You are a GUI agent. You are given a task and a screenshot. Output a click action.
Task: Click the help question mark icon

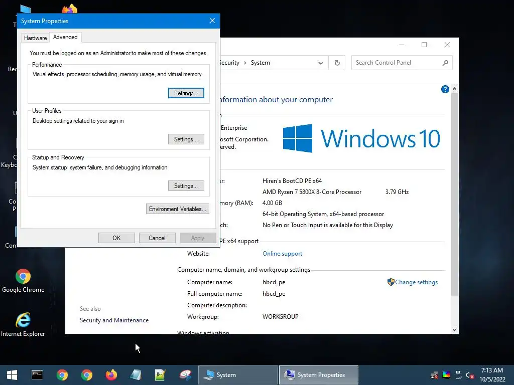(445, 89)
